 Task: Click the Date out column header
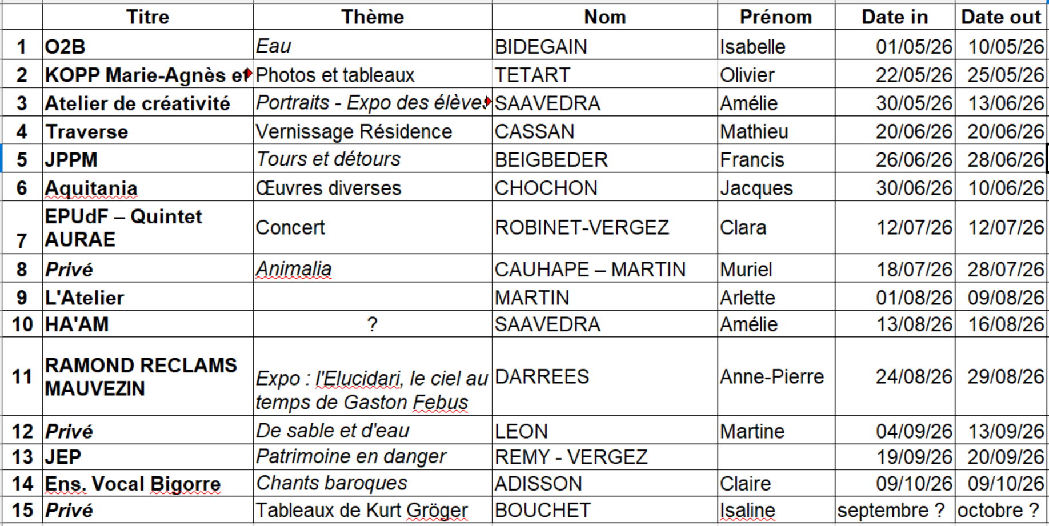pos(1001,17)
